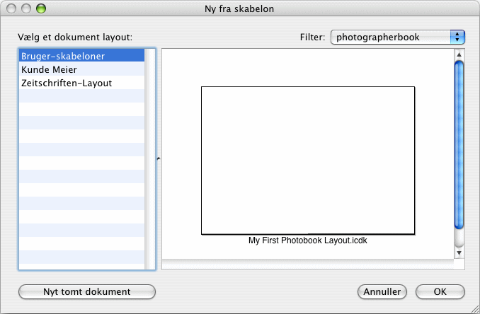Click the preview scrollbar down arrow
Screen dimensions: 480x314
click(459, 253)
